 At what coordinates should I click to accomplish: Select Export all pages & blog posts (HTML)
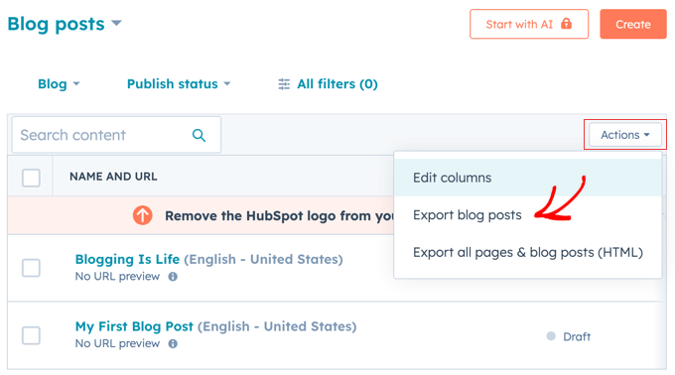(x=528, y=252)
